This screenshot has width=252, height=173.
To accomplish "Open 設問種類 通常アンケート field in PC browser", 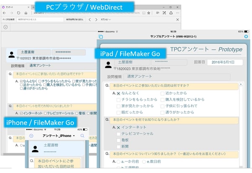I will pyautogui.click(x=62, y=66).
